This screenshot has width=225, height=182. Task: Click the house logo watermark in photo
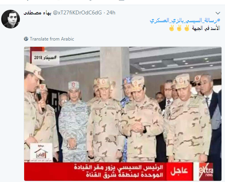41,152
